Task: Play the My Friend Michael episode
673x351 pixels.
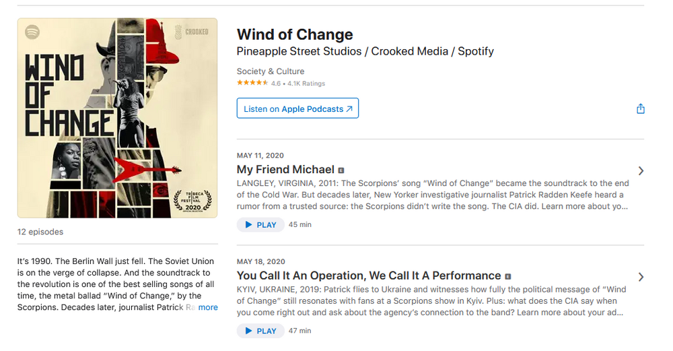Action: pyautogui.click(x=260, y=224)
